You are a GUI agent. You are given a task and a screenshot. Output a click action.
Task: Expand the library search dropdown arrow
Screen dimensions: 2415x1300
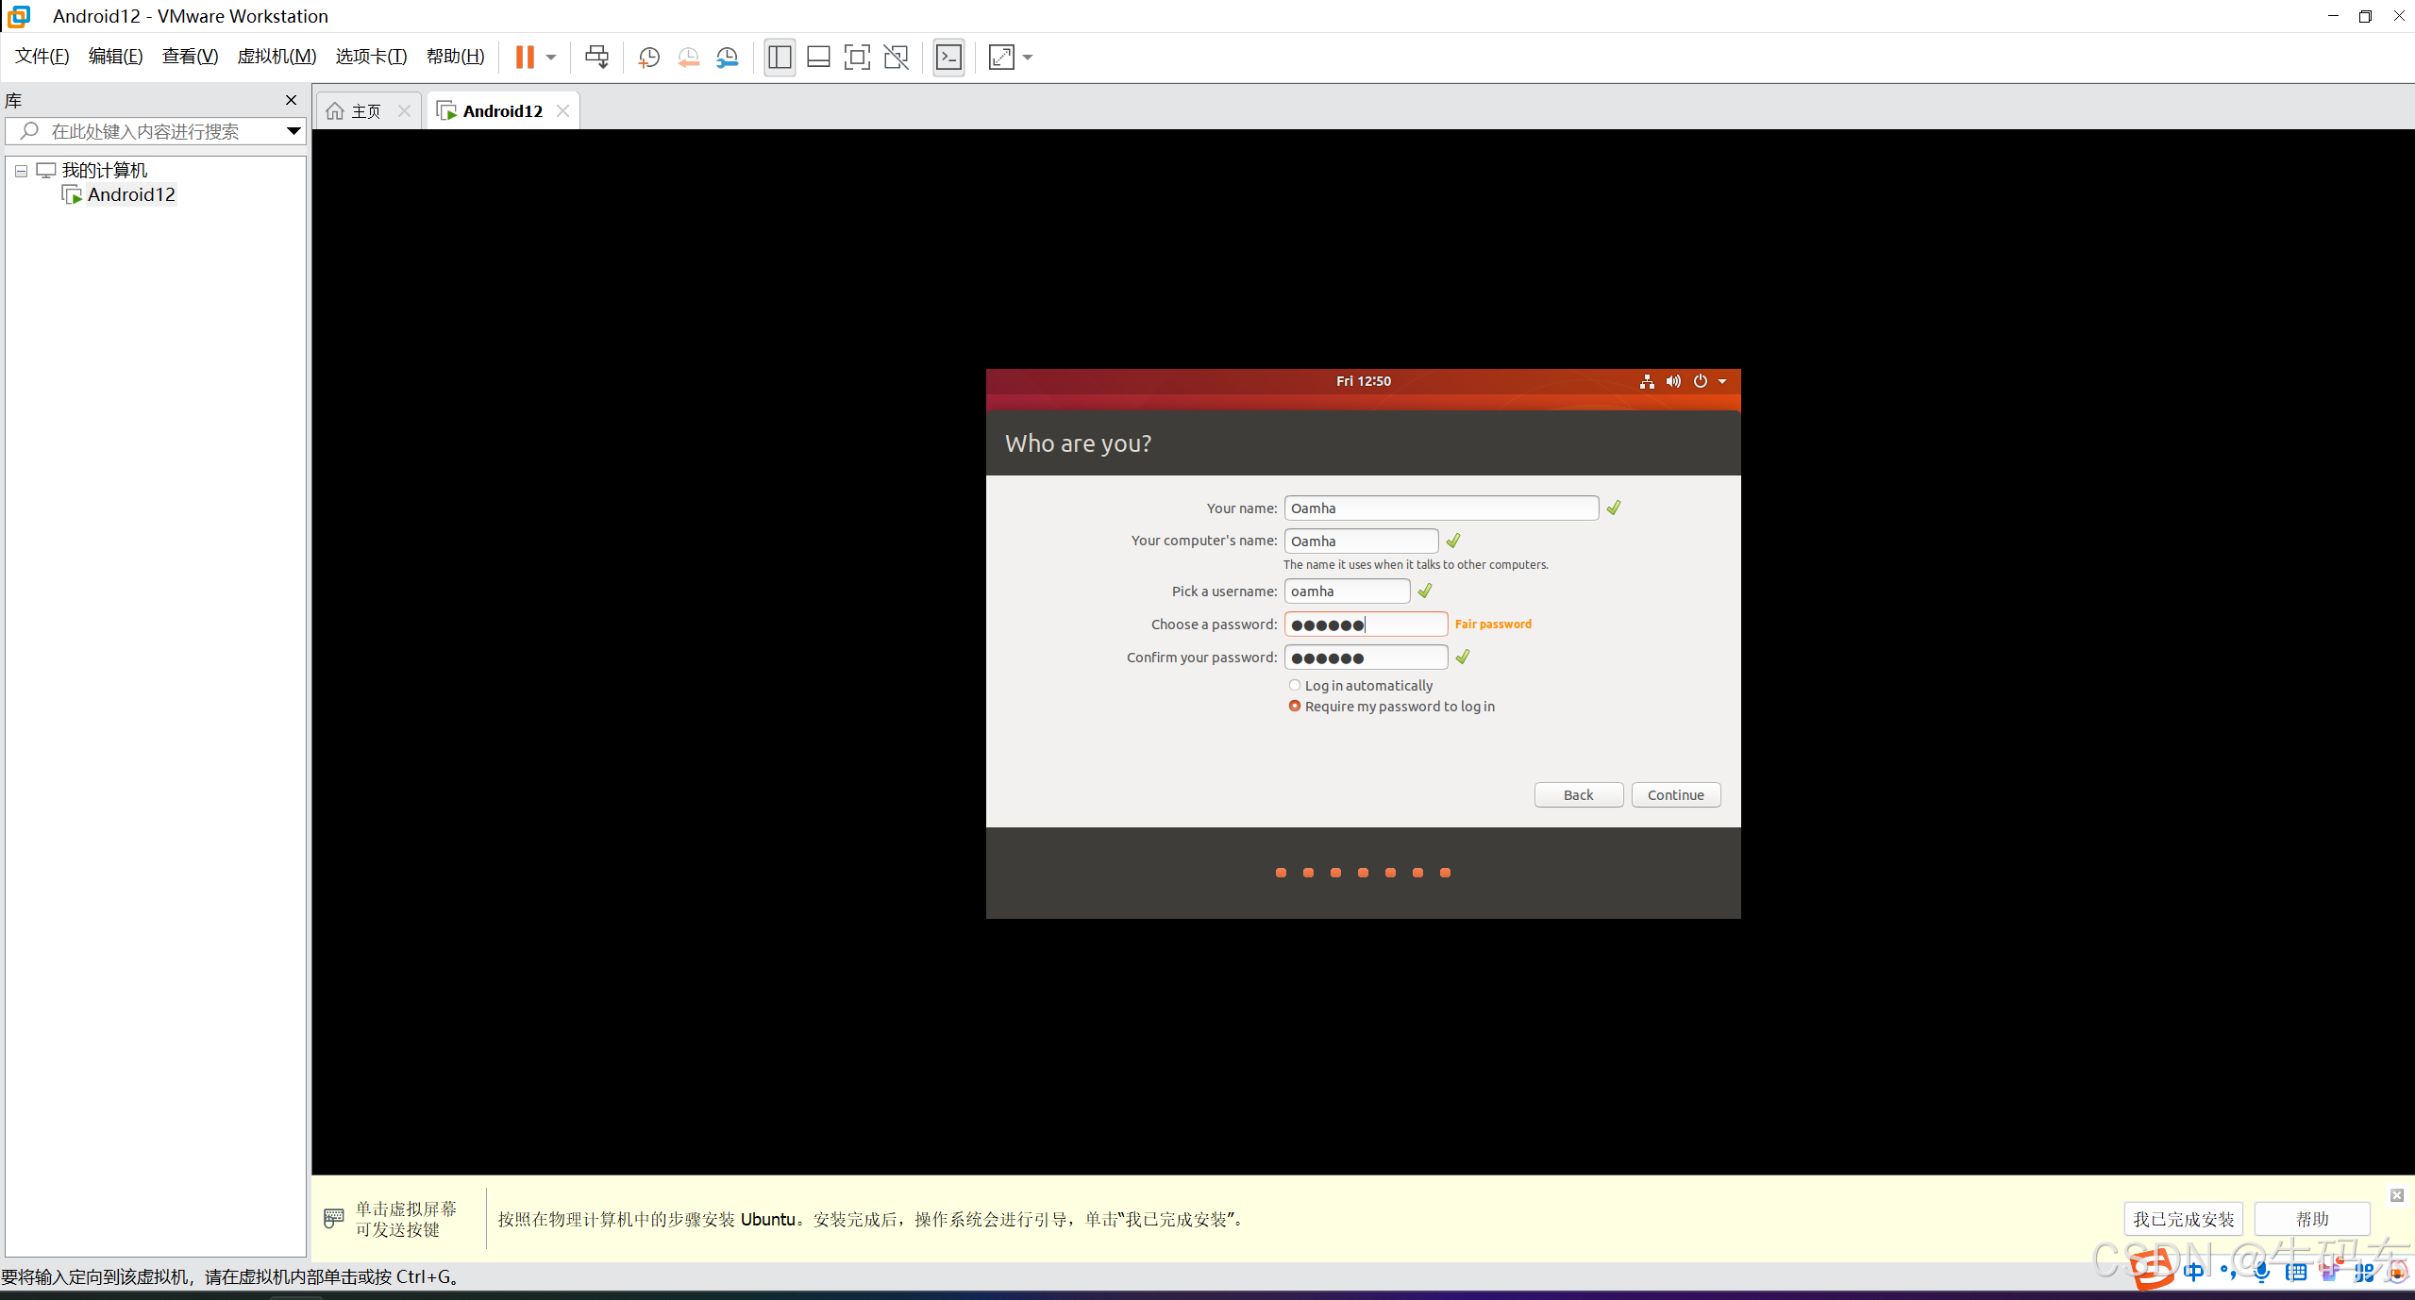293,131
